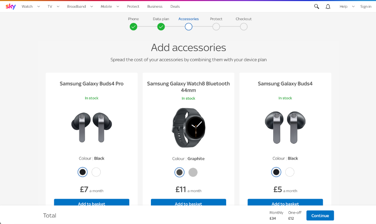The width and height of the screenshot is (376, 224).
Task: Expand the Mobile menu chevron
Action: (118, 7)
